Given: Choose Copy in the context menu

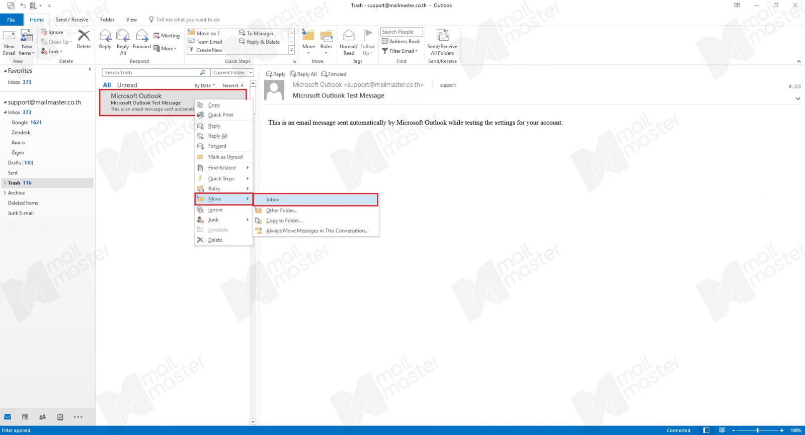Looking at the screenshot, I should [223, 105].
